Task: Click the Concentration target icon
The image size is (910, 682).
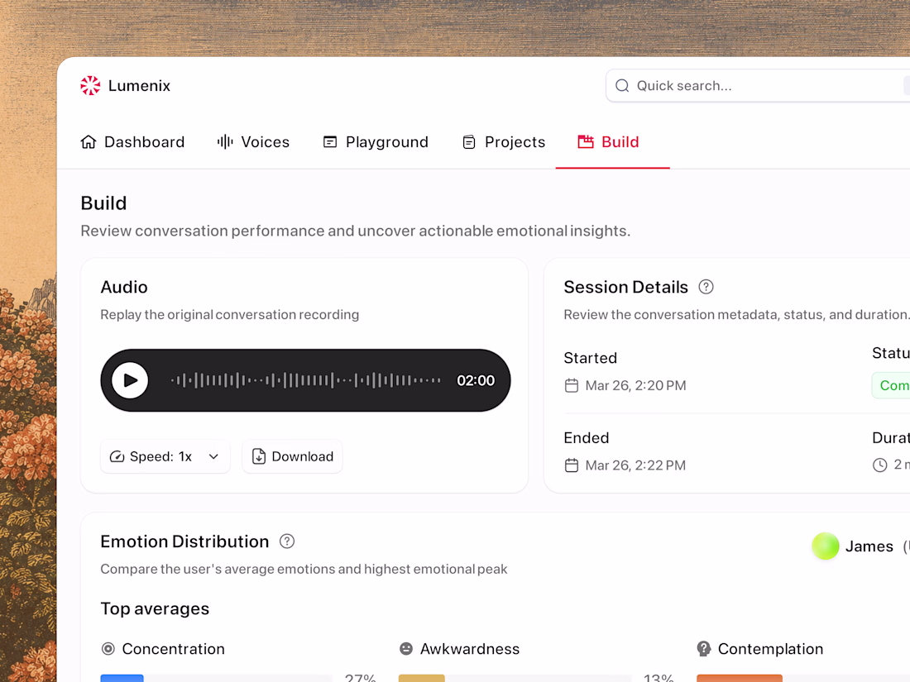Action: [x=108, y=649]
